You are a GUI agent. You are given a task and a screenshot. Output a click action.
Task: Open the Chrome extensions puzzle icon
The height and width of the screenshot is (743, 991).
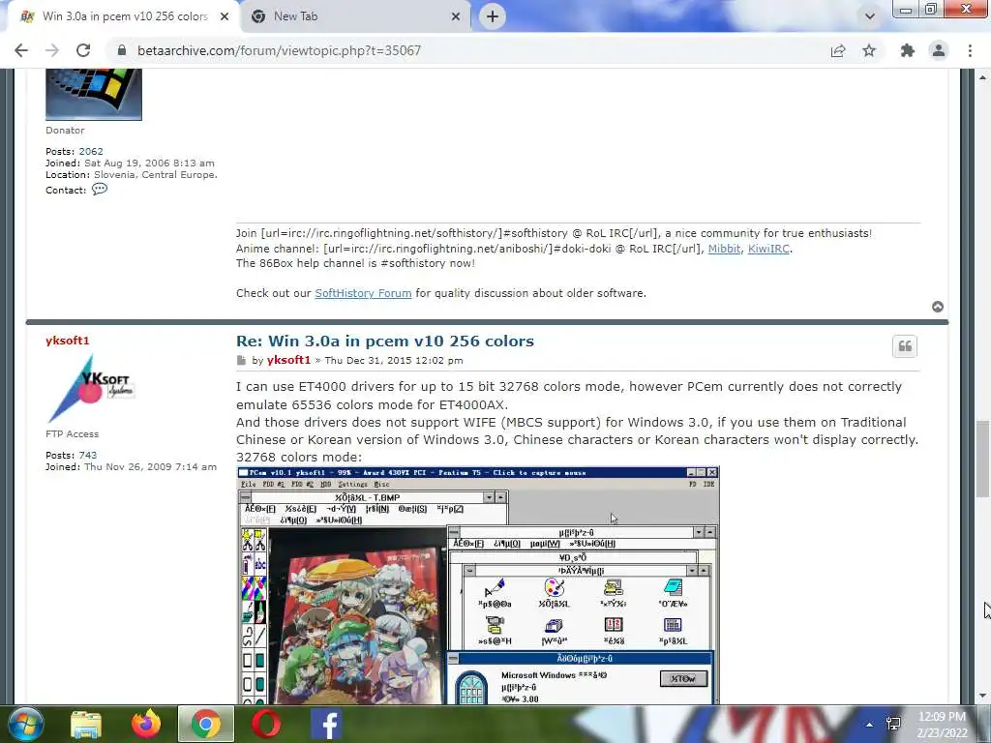pos(908,50)
